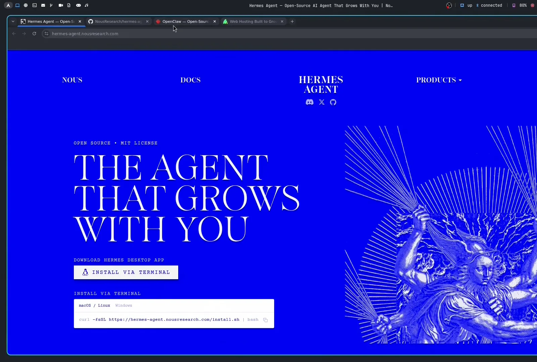Open the site information icon in address bar
The height and width of the screenshot is (362, 537).
[47, 34]
